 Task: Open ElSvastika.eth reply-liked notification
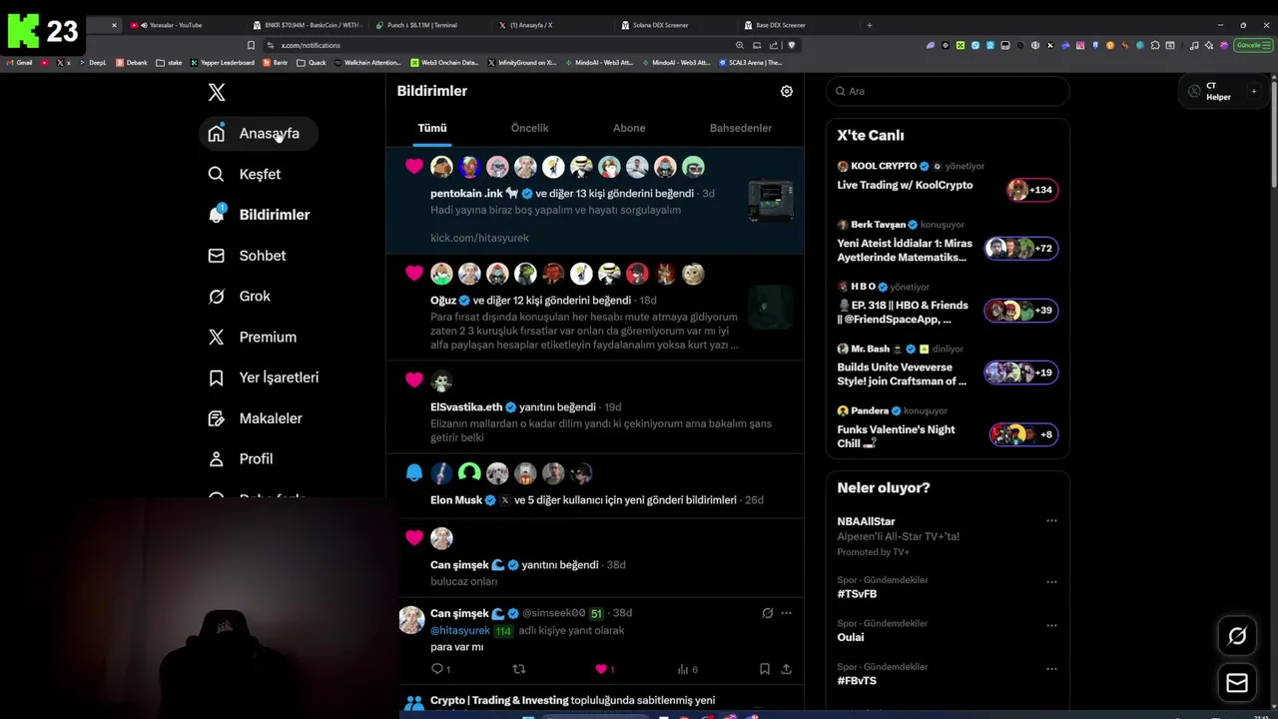point(595,407)
